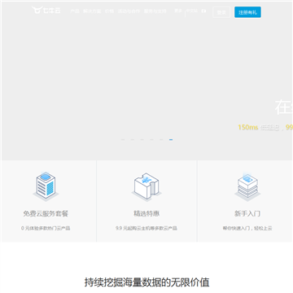Screen dimensions: 293x293
Task: Switch the site language via 中文站
Action: (192, 11)
